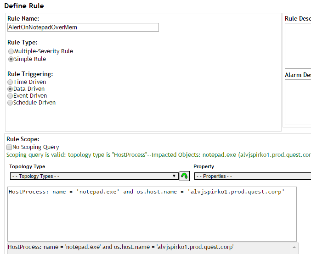Click the scoping query valid status message
The height and width of the screenshot is (254, 311).
158,155
